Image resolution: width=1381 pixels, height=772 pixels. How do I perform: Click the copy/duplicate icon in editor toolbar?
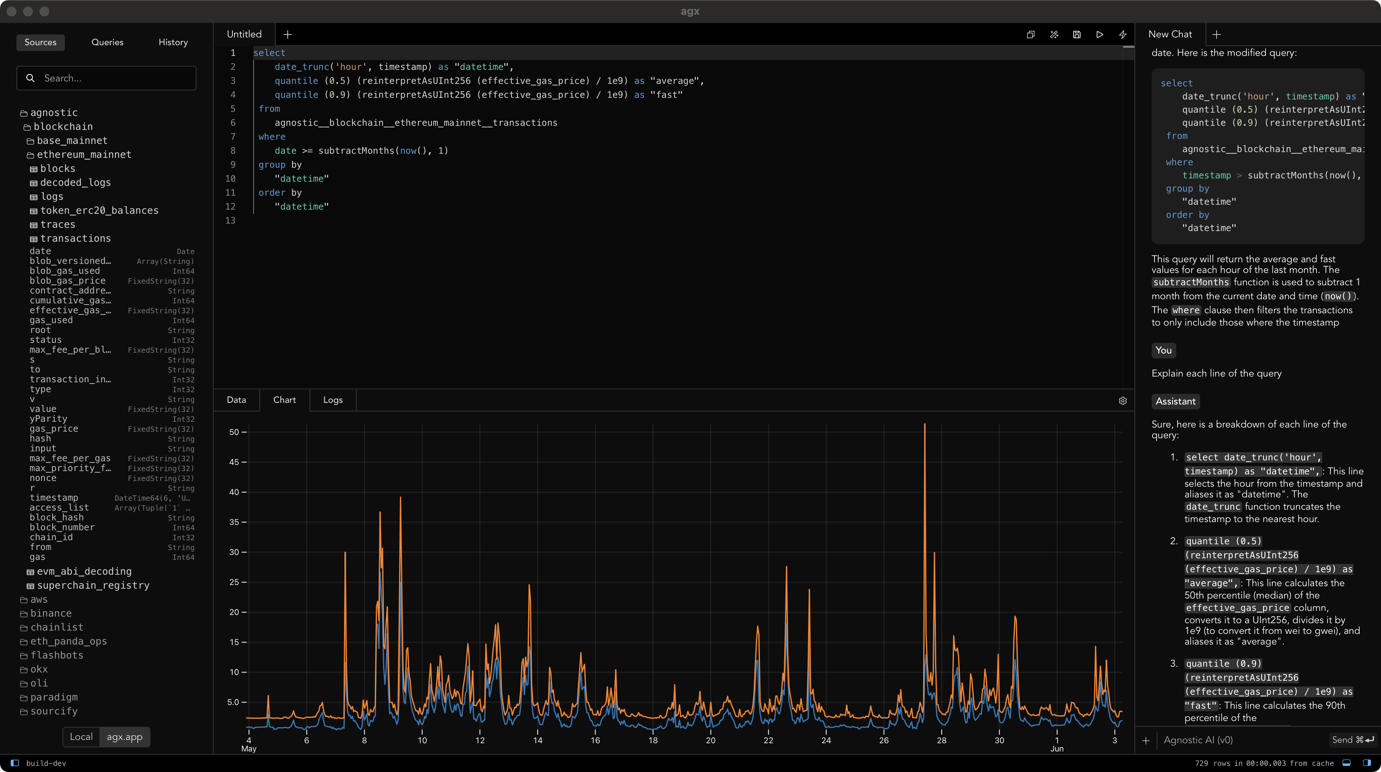click(1030, 34)
